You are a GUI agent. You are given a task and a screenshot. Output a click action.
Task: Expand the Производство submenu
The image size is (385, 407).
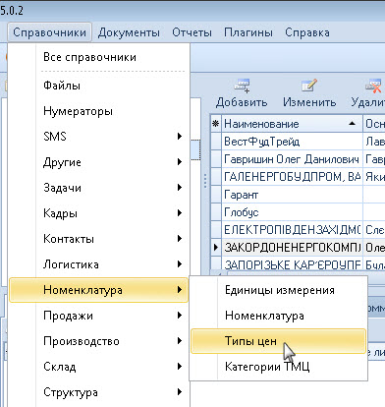(98, 341)
